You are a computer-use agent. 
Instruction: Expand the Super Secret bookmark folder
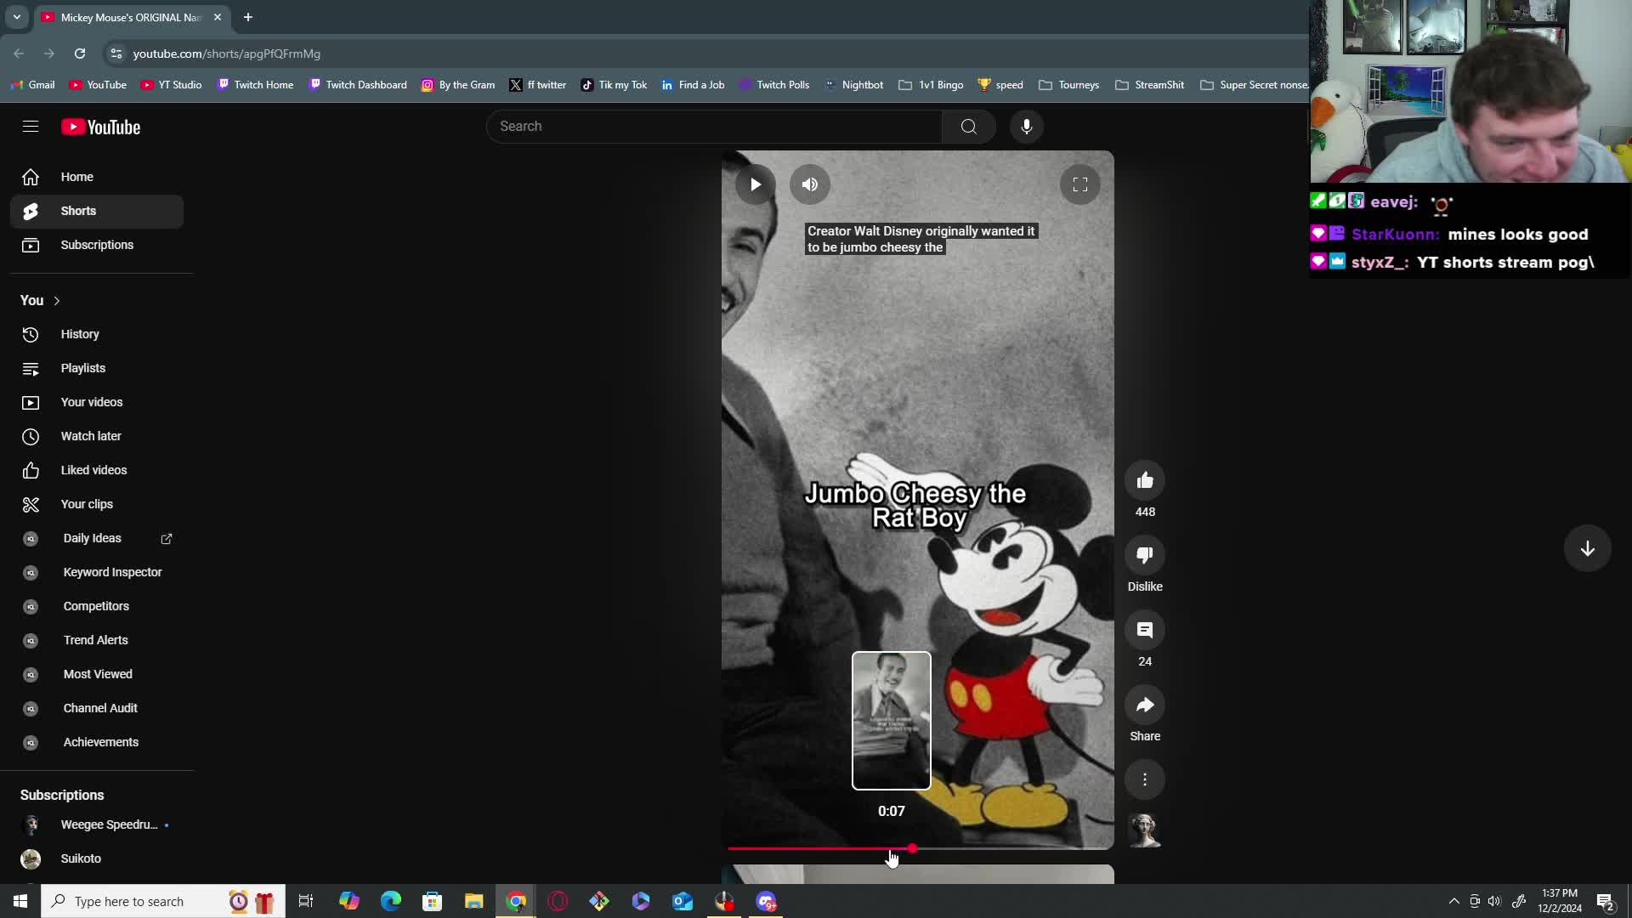1254,85
